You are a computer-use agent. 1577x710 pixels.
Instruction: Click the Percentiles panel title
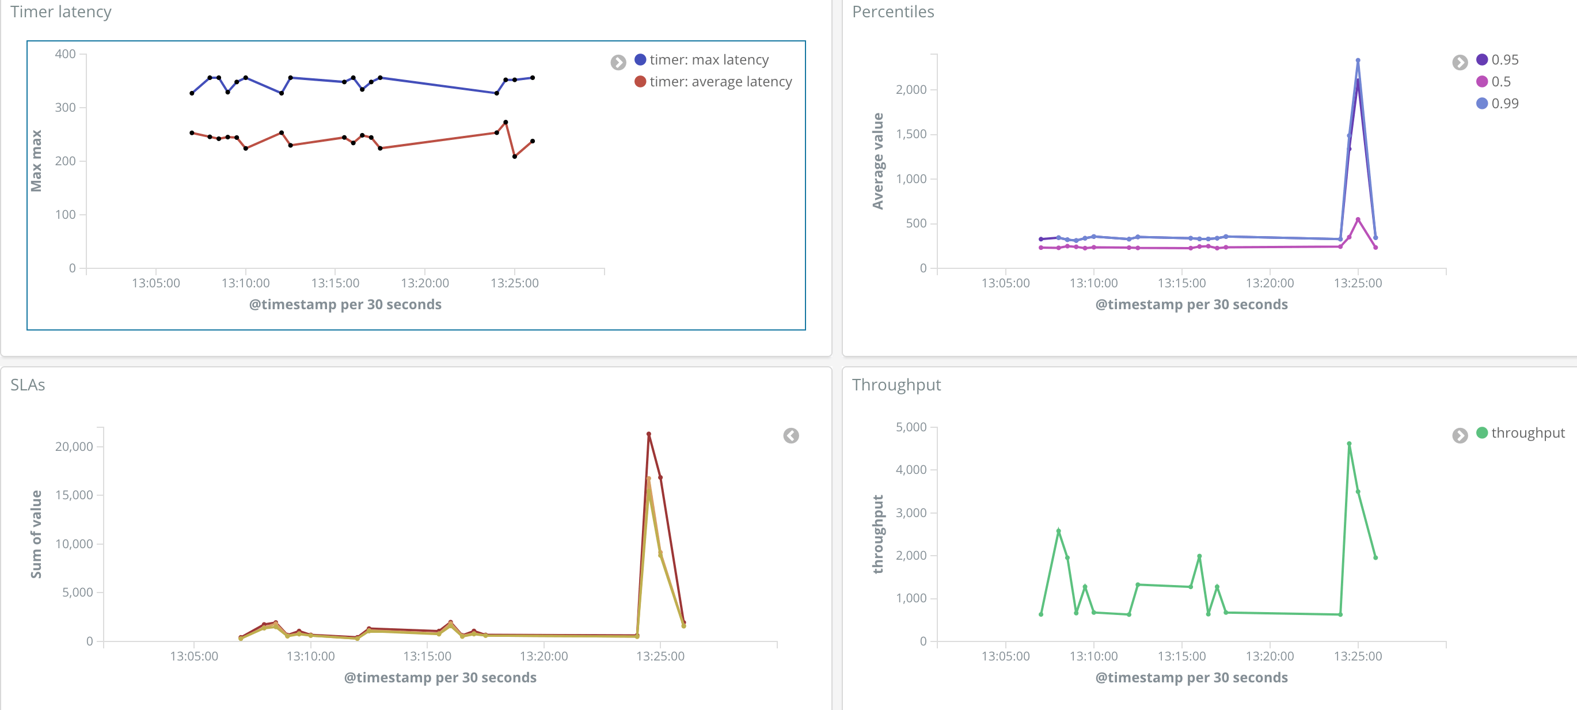click(892, 11)
